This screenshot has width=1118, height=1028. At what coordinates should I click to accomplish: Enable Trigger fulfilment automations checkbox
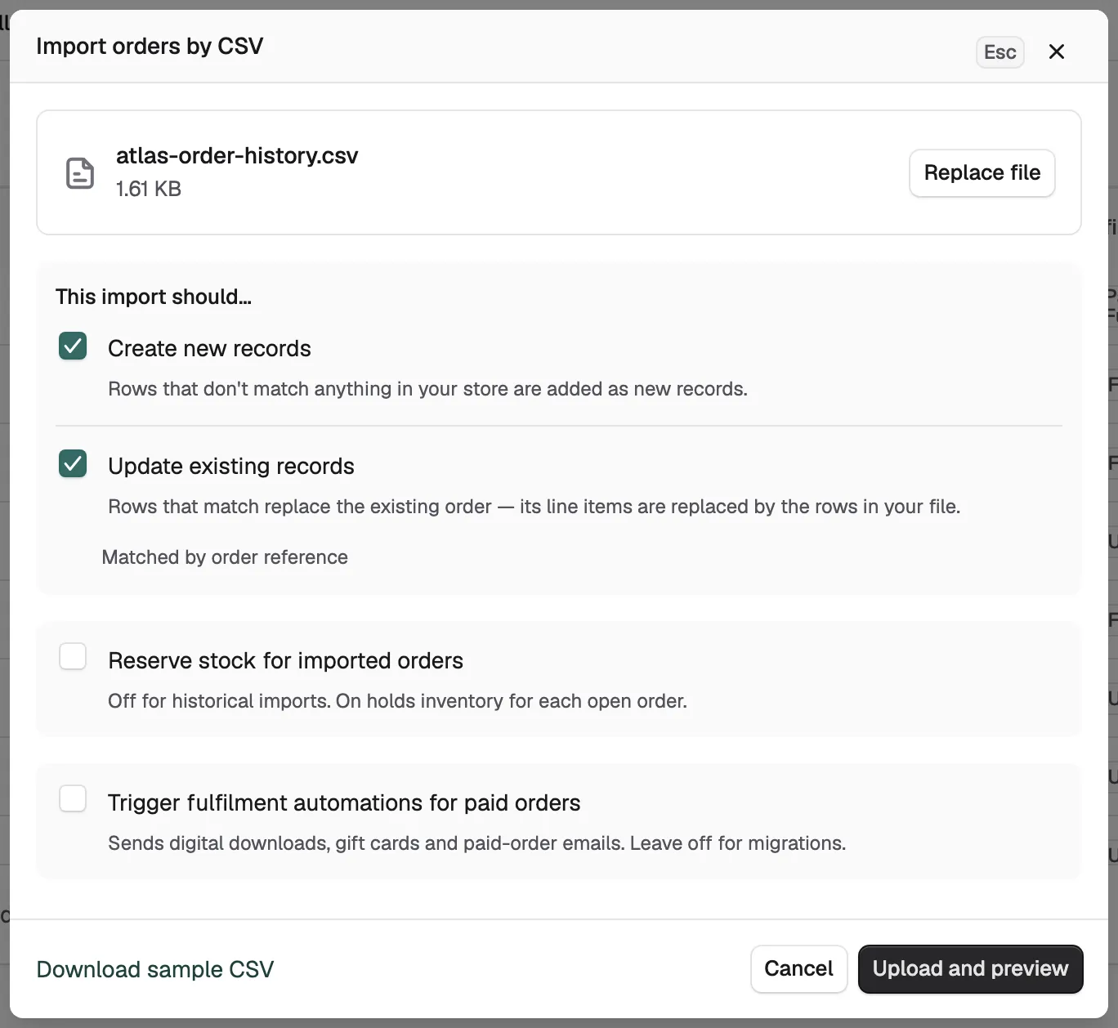click(73, 798)
